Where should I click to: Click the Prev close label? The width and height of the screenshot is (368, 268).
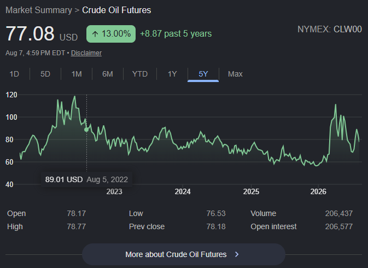pyautogui.click(x=147, y=226)
